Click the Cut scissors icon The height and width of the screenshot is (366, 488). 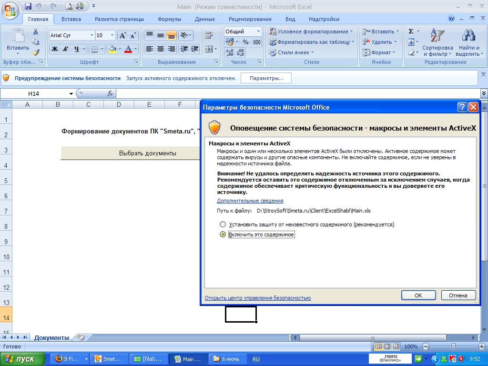click(x=35, y=31)
